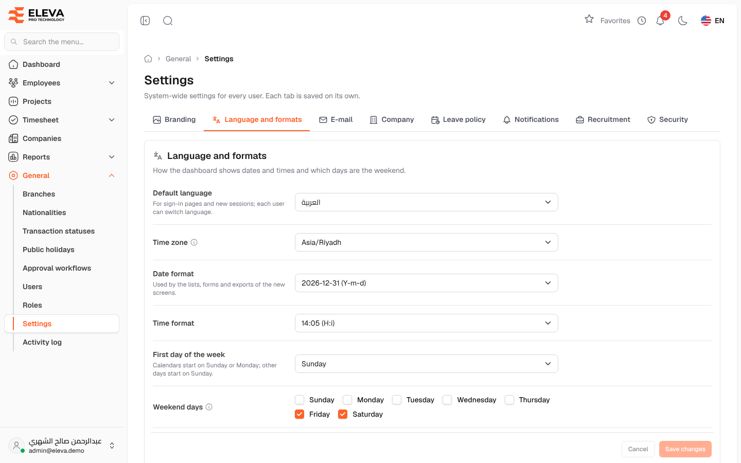
Task: Click the Save changes button
Action: point(685,449)
